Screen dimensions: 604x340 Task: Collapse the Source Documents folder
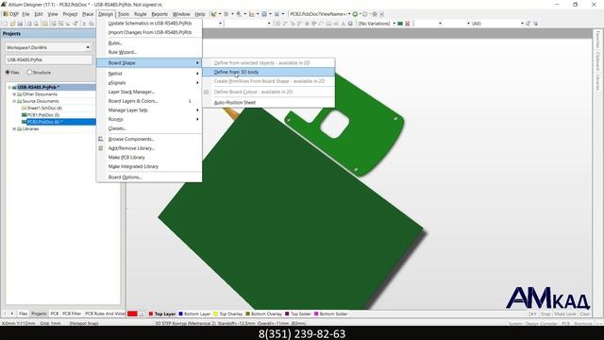coord(14,101)
